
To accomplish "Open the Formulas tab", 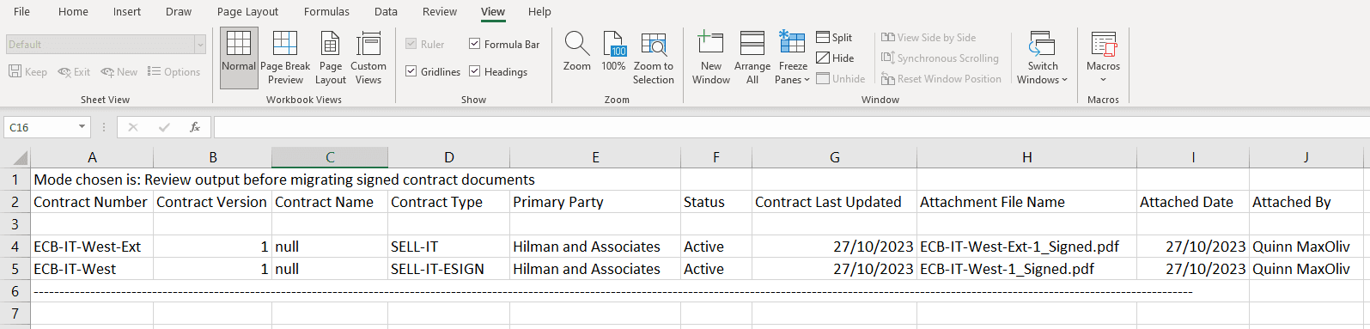I will click(326, 11).
